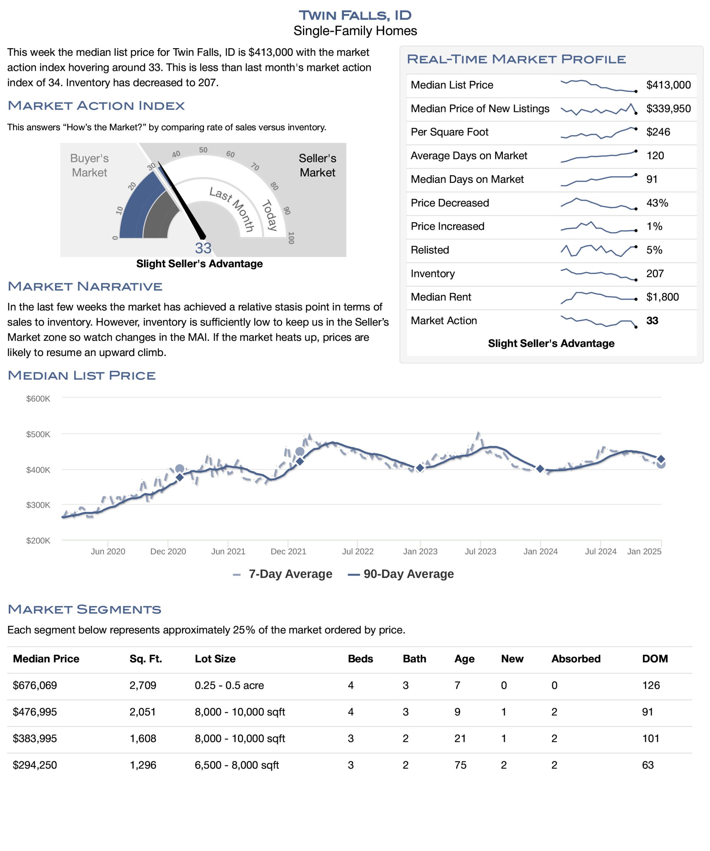Image resolution: width=710 pixels, height=851 pixels.
Task: Click the gauge value 33
Action: point(203,248)
